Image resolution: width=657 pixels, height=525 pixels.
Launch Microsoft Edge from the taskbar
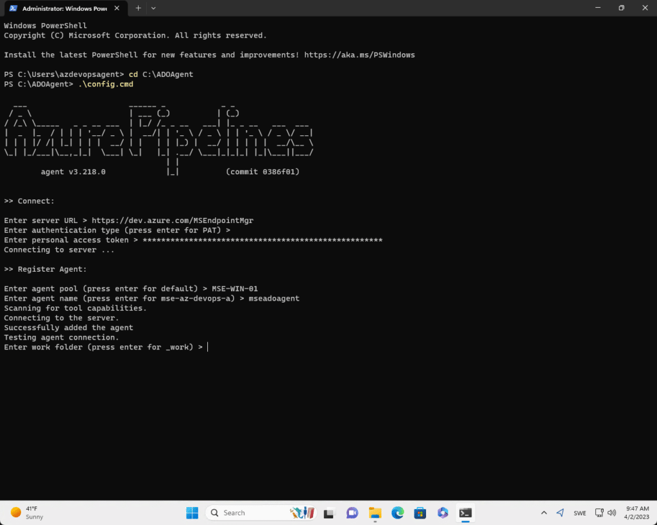tap(398, 513)
